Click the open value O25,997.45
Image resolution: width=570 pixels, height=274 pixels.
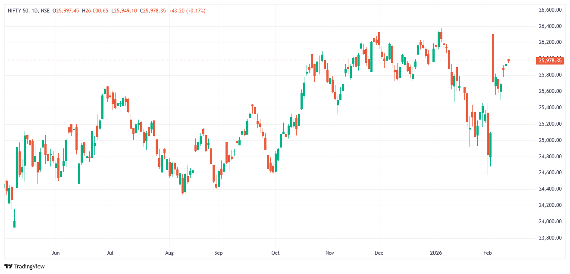click(x=65, y=10)
